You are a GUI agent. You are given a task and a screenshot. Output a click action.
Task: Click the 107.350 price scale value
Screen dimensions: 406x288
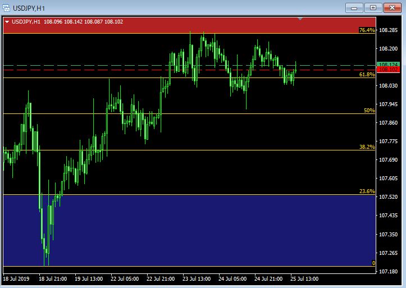click(388, 235)
